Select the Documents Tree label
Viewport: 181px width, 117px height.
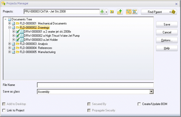[22, 19]
